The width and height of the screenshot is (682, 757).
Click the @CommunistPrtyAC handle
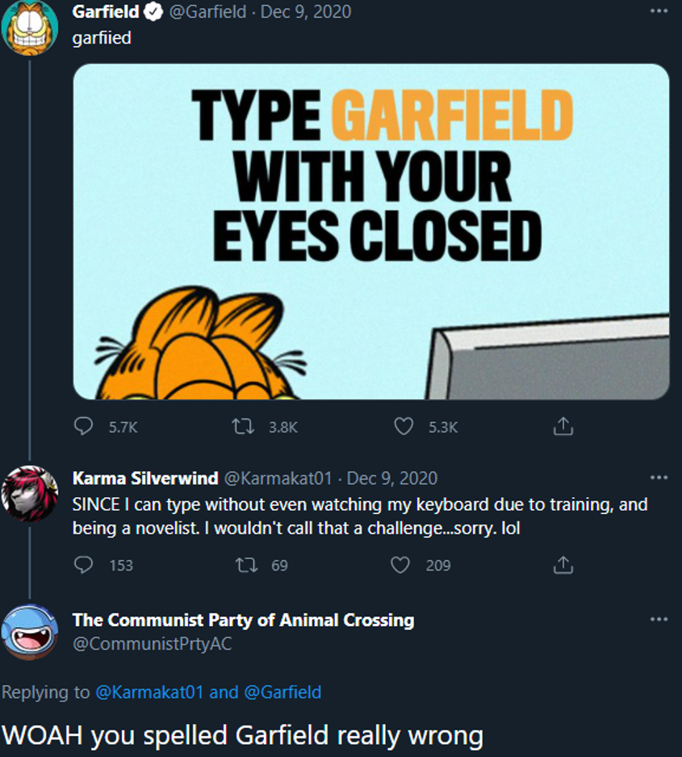click(x=152, y=644)
